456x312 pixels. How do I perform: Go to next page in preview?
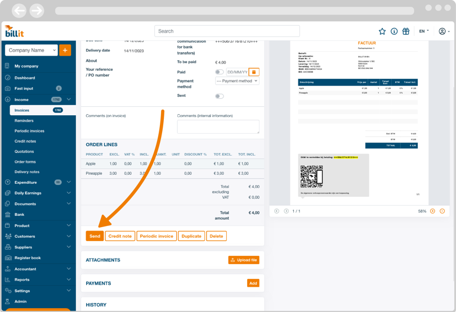point(286,211)
